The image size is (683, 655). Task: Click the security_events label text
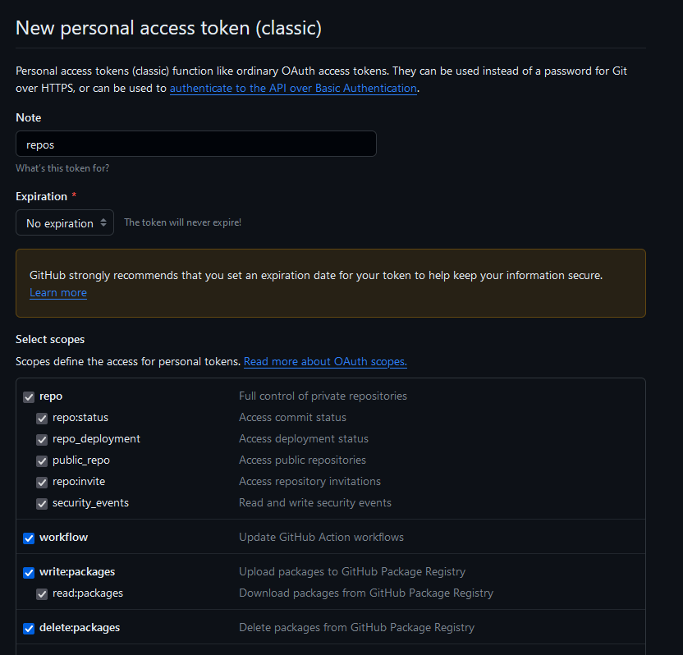point(90,502)
